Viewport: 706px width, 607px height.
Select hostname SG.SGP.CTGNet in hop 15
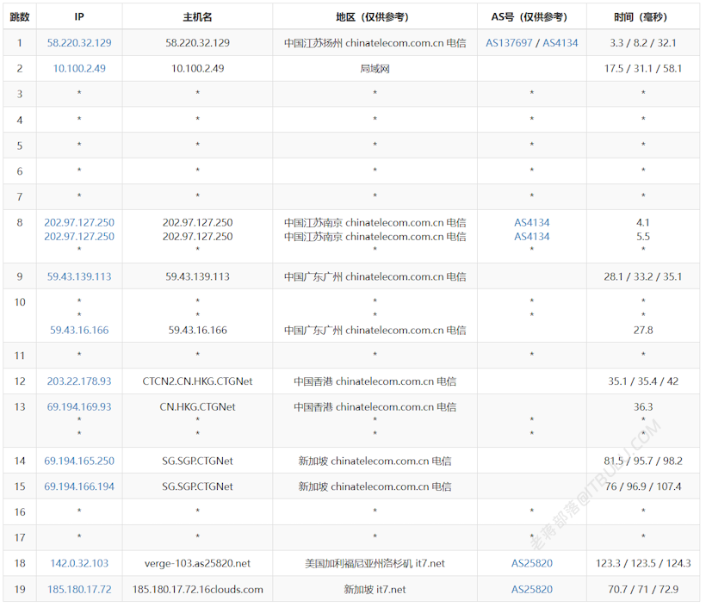coord(197,486)
